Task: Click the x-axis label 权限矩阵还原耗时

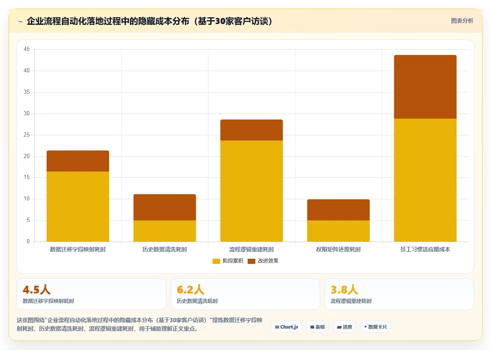Action: (338, 249)
